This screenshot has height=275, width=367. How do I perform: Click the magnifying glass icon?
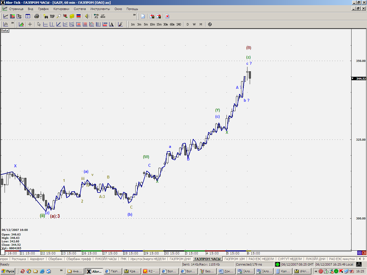point(59,16)
